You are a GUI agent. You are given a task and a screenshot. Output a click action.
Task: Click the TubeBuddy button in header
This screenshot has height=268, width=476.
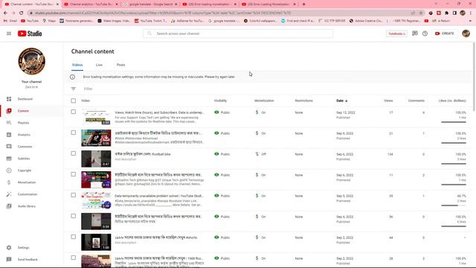point(396,33)
